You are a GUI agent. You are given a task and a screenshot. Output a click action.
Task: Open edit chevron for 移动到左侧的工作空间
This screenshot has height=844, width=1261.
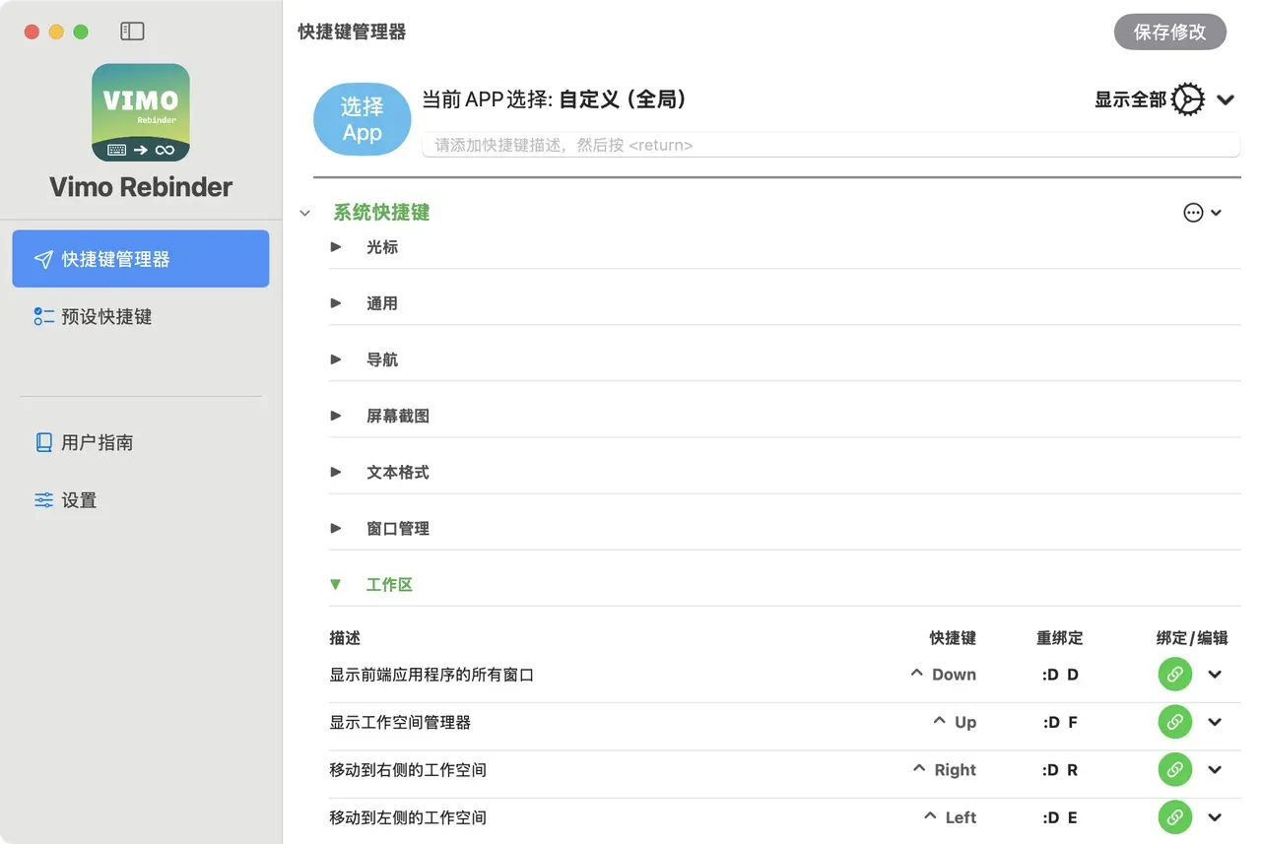tap(1215, 817)
